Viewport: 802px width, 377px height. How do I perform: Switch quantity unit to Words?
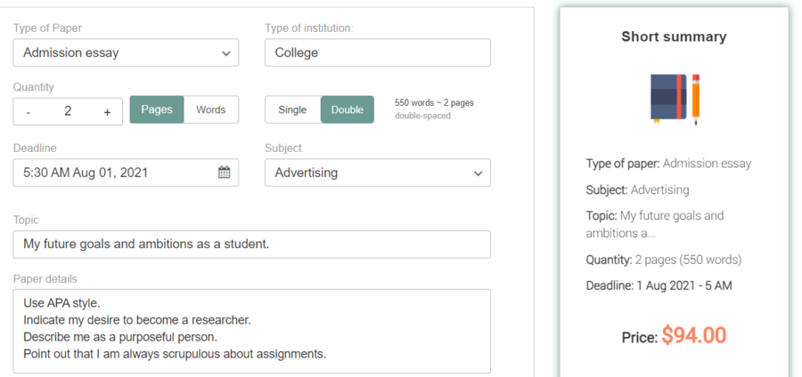(210, 109)
